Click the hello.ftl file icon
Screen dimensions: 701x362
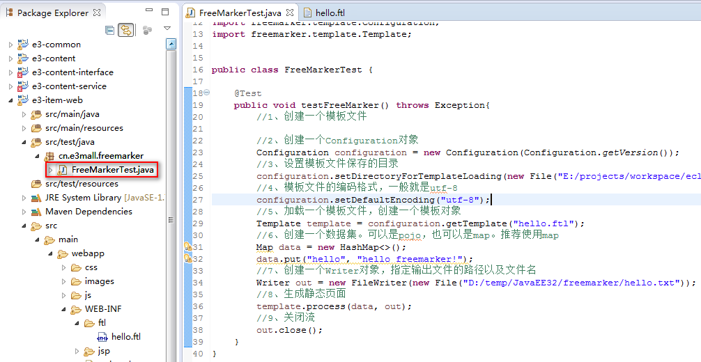[102, 337]
